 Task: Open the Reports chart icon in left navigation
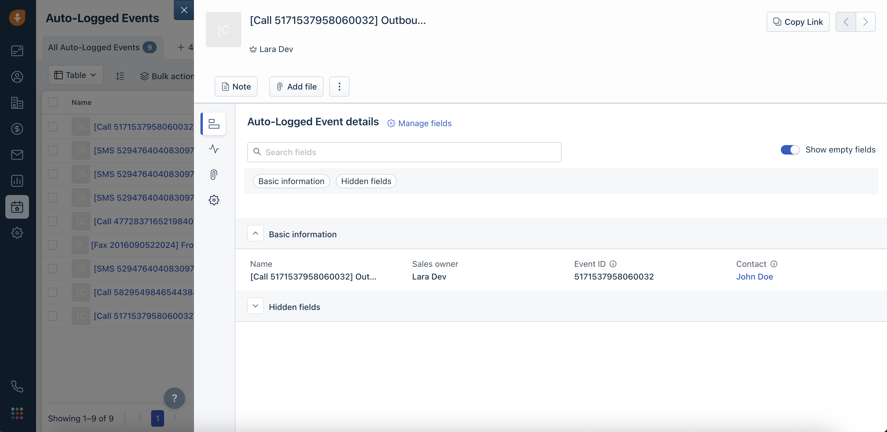(17, 181)
